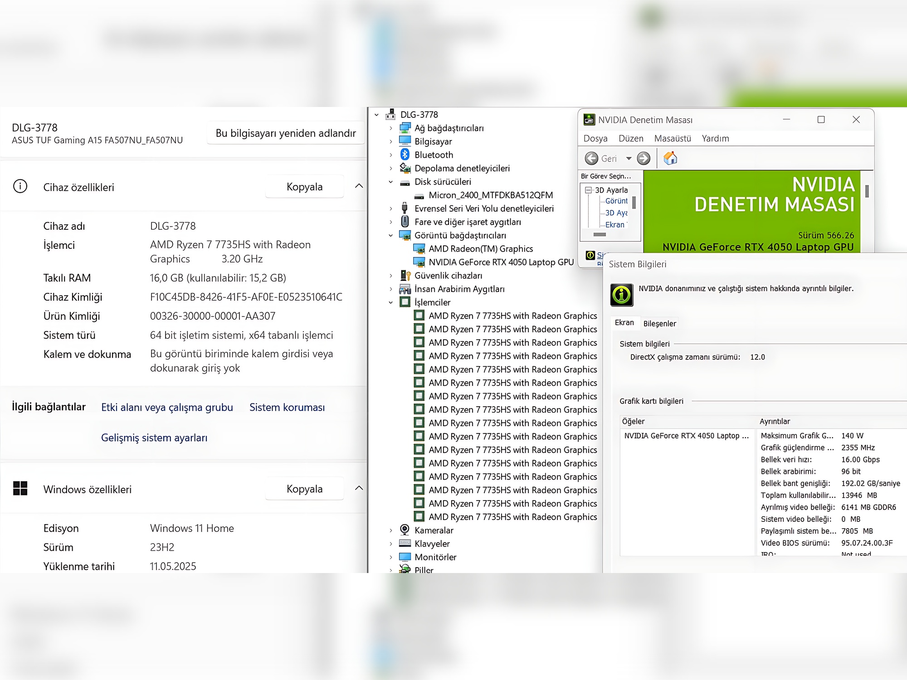The height and width of the screenshot is (680, 907).
Task: Open the Dosya menu
Action: point(595,138)
